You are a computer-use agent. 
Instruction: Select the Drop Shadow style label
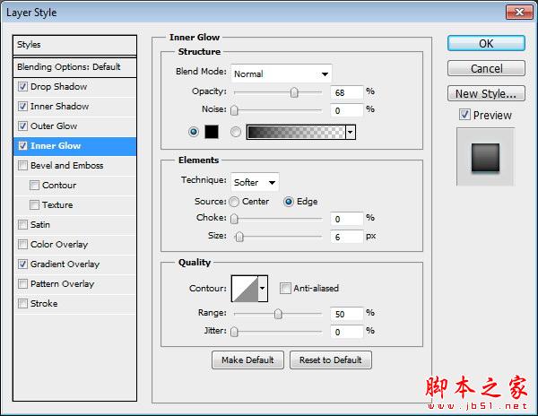[58, 86]
